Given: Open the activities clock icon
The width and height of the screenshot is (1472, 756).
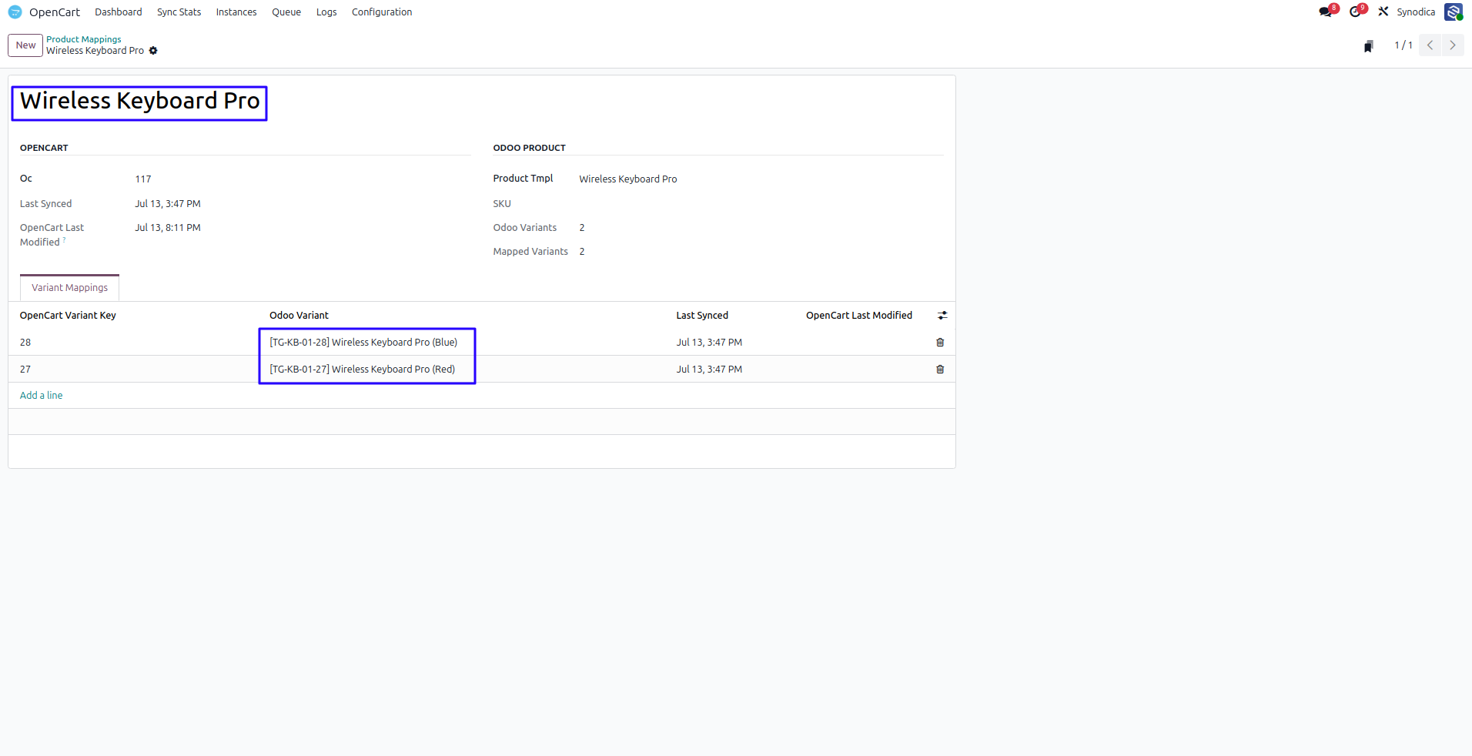Looking at the screenshot, I should [1355, 12].
